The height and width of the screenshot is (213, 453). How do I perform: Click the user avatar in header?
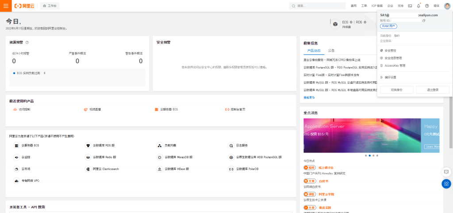coord(447,6)
